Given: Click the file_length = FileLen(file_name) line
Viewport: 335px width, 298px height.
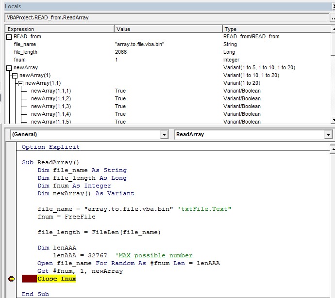Looking at the screenshot, I should [99, 232].
